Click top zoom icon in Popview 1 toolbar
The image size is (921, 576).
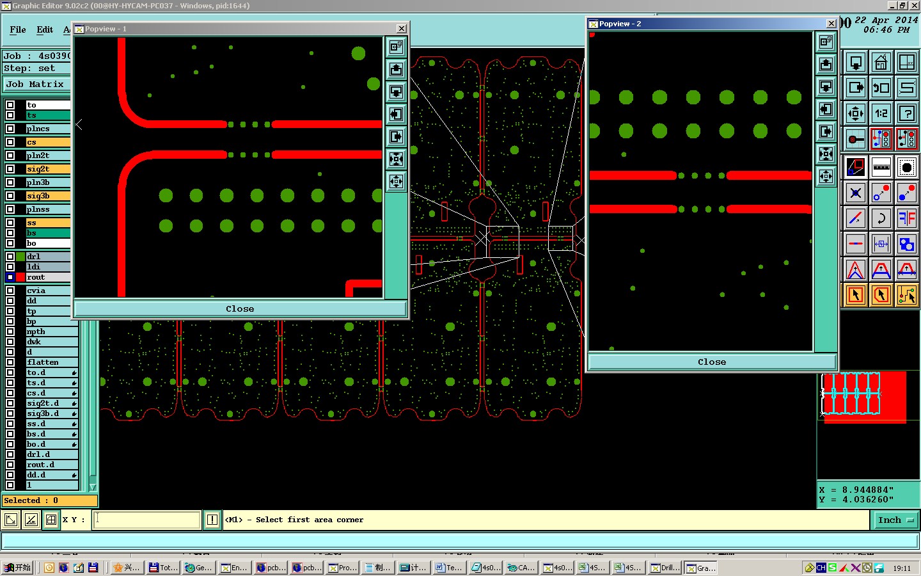[x=396, y=47]
